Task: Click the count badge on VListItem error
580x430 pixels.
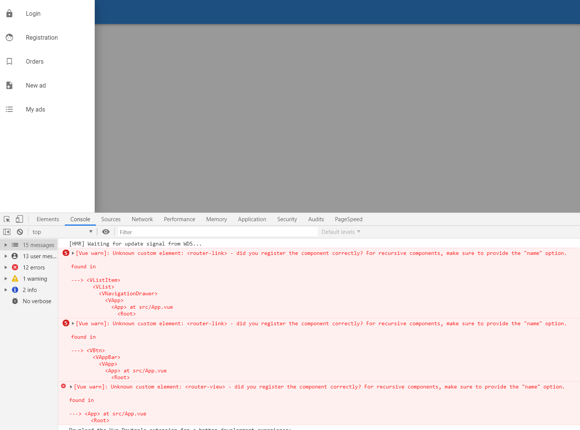Action: point(66,253)
